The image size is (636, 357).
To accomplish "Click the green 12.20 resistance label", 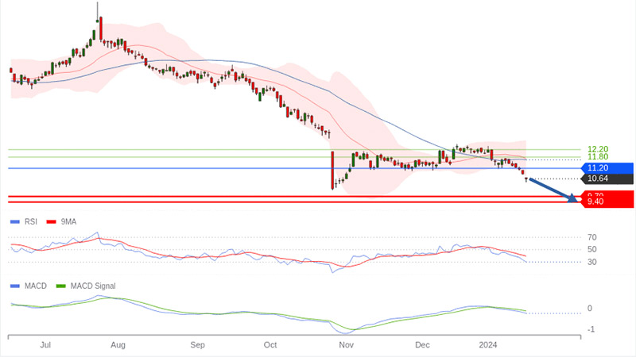I will pos(597,149).
